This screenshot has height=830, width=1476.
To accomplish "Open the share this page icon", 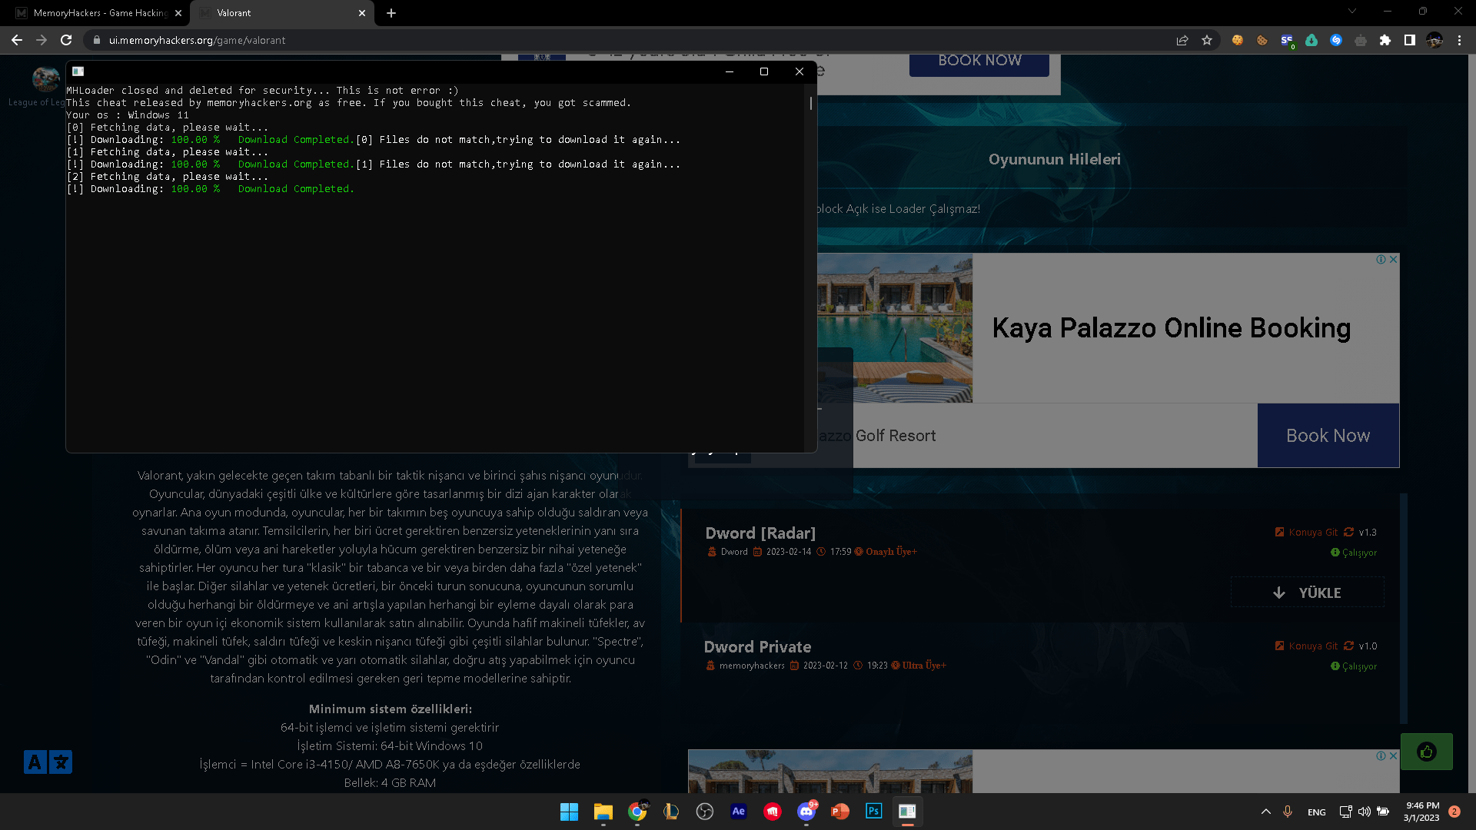I will click(x=1182, y=40).
